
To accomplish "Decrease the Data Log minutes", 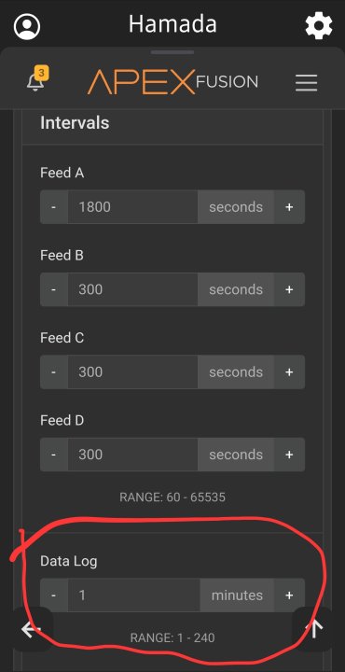I will pos(53,595).
